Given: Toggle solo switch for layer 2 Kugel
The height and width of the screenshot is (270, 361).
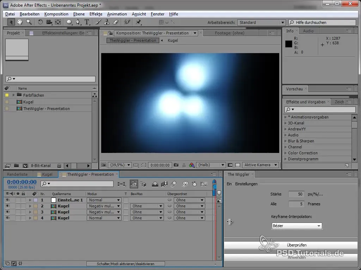Looking at the screenshot, I should pos(18,206).
